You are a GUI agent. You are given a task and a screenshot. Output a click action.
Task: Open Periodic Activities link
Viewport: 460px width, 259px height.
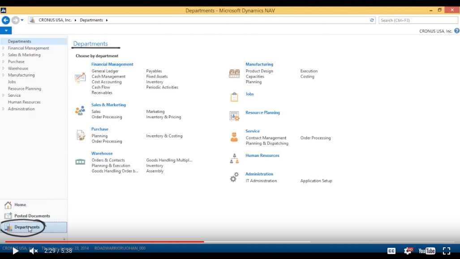coord(162,87)
